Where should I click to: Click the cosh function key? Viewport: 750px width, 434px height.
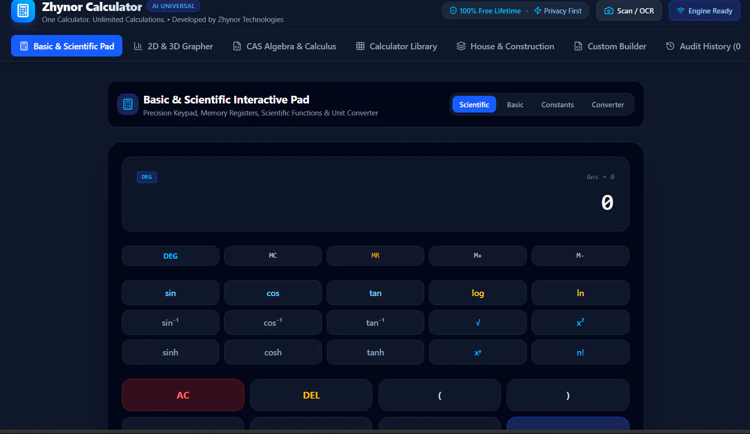pyautogui.click(x=273, y=352)
